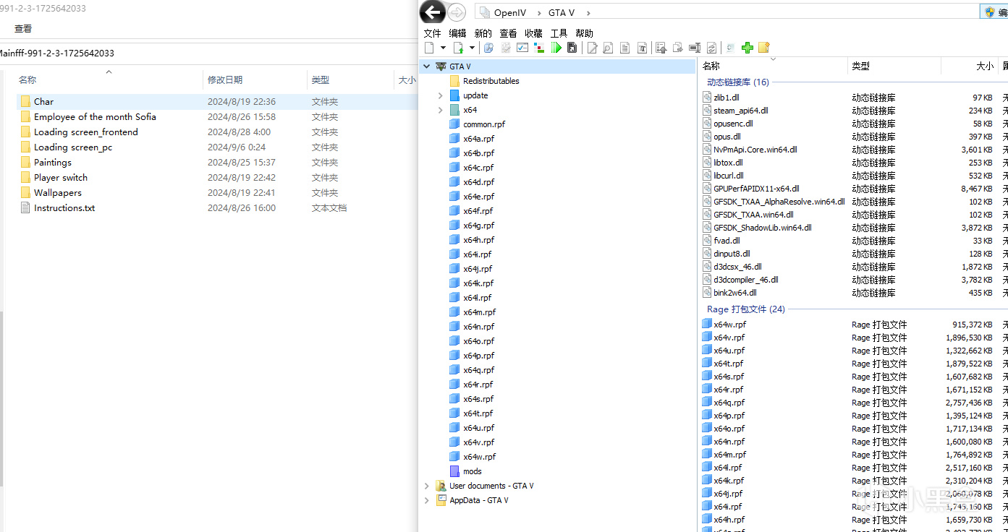Open the 收藏 menu in OpenIV
The width and height of the screenshot is (1008, 532).
[x=533, y=33]
